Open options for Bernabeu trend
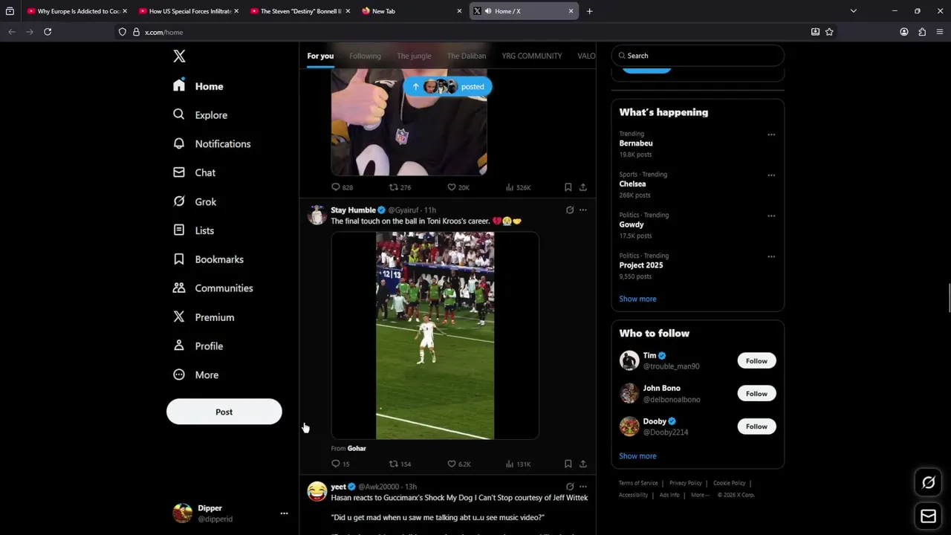Image resolution: width=951 pixels, height=535 pixels. coord(771,134)
